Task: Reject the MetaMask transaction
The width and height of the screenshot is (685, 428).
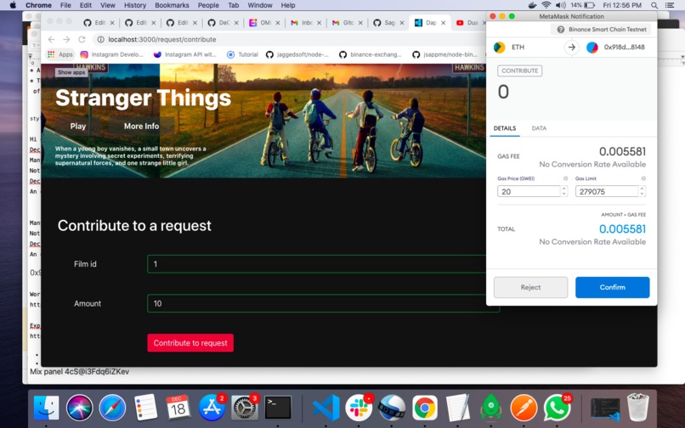Action: (530, 287)
